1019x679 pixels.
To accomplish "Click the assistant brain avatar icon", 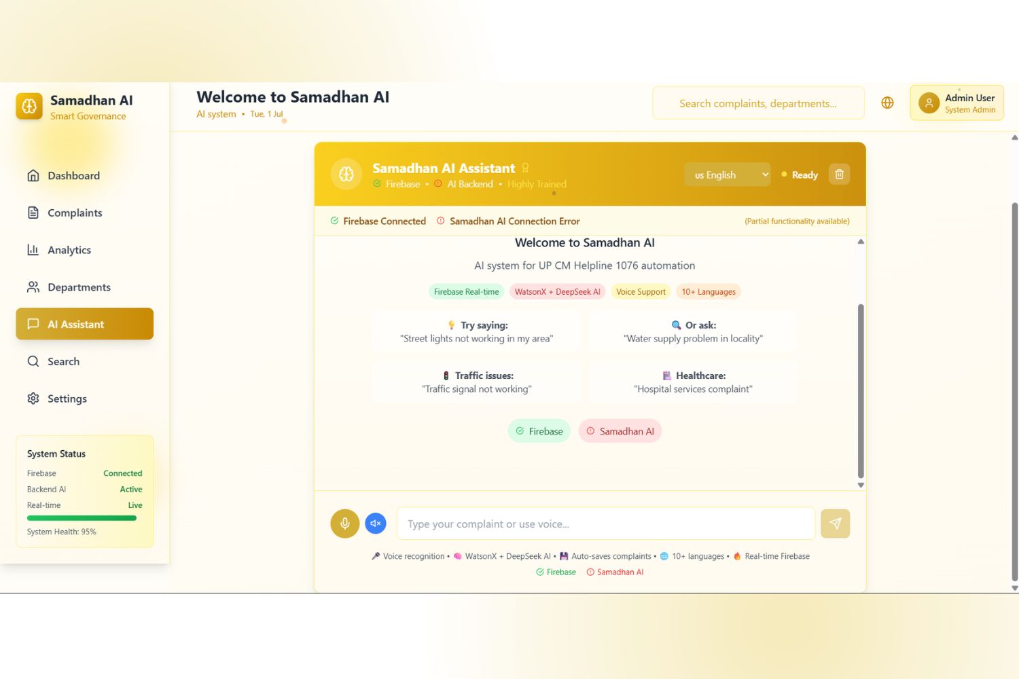I will tap(346, 175).
